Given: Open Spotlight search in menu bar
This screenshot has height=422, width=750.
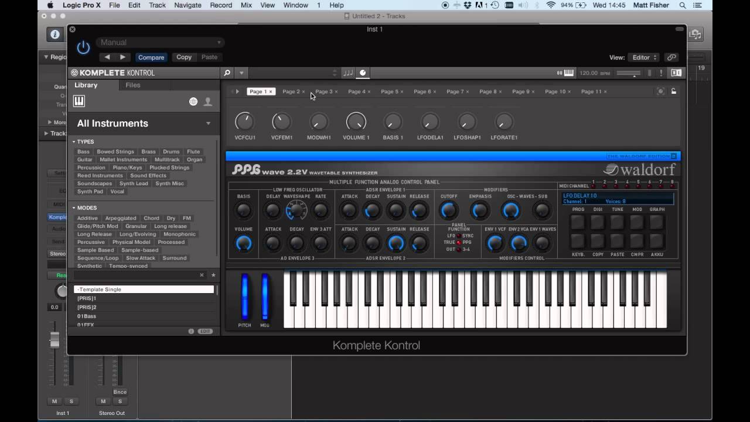Looking at the screenshot, I should (683, 5).
